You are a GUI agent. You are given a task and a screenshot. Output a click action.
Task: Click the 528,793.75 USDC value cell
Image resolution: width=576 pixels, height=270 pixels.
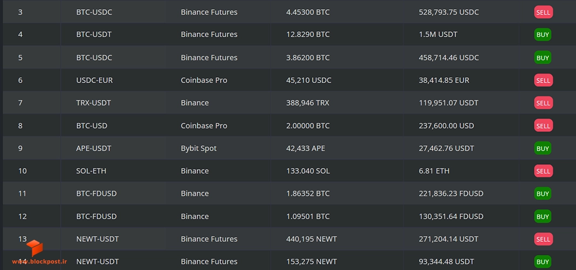(449, 12)
